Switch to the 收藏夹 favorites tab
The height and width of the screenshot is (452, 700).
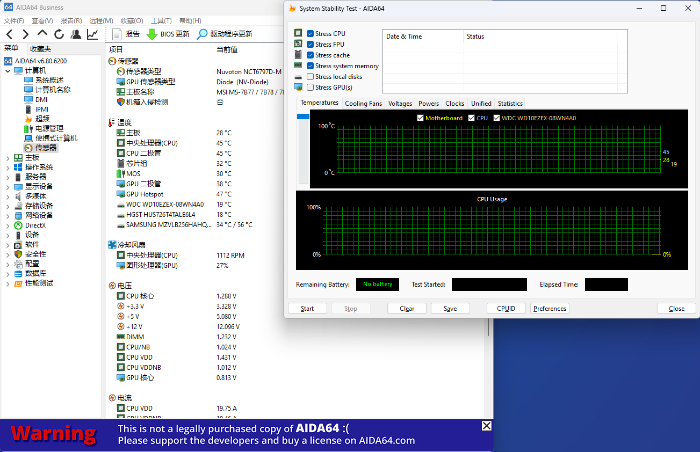click(40, 49)
